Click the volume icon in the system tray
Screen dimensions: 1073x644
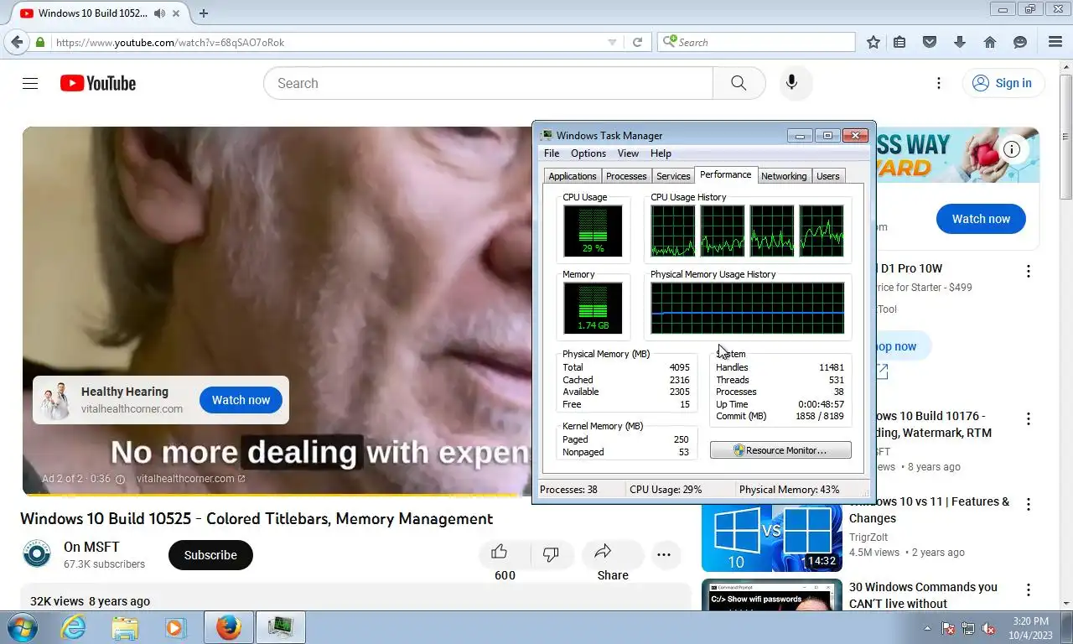[988, 628]
